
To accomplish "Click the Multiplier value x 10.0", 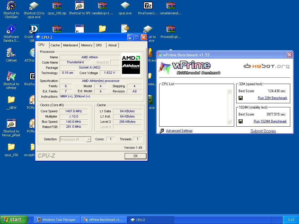I will [74, 116].
